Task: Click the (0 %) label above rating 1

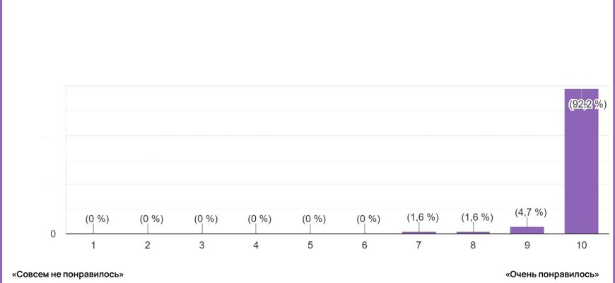Action: (97, 219)
